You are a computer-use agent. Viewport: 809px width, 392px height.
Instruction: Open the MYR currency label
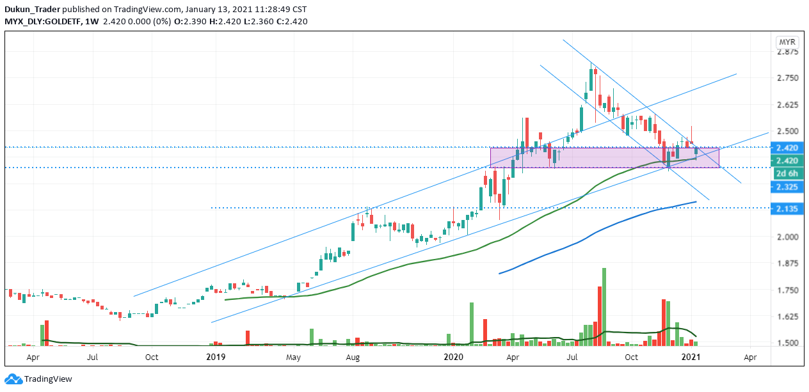point(787,42)
